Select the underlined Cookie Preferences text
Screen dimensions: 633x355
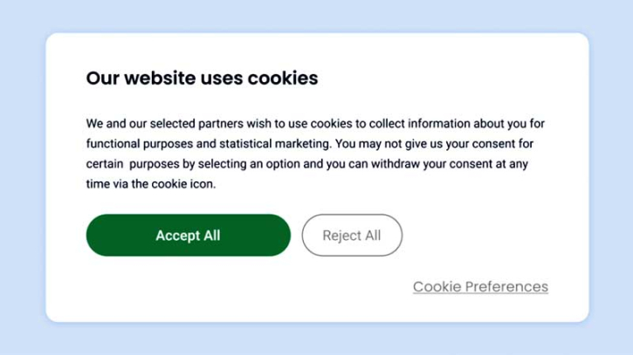(480, 286)
